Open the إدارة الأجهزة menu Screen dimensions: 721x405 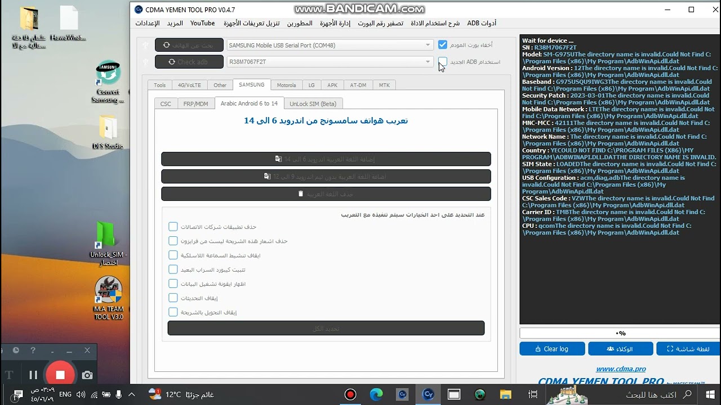coord(335,23)
